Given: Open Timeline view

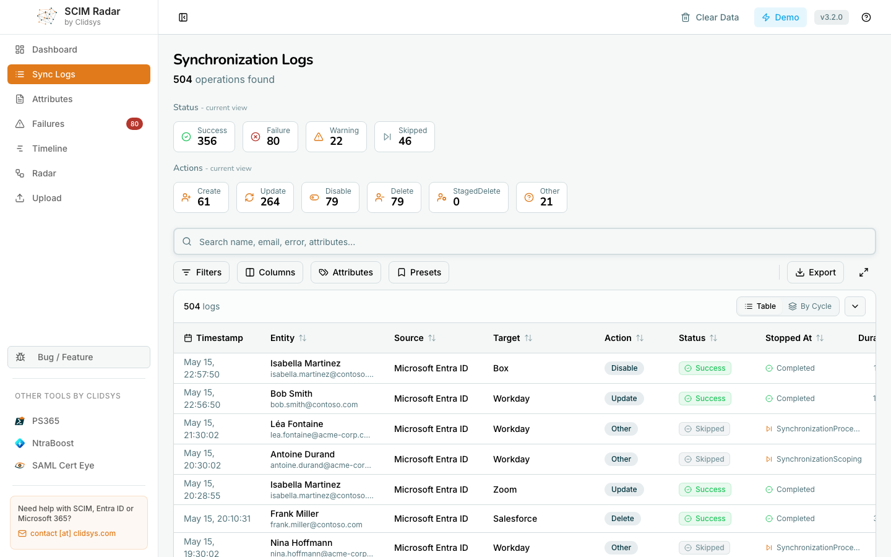Looking at the screenshot, I should [x=79, y=149].
